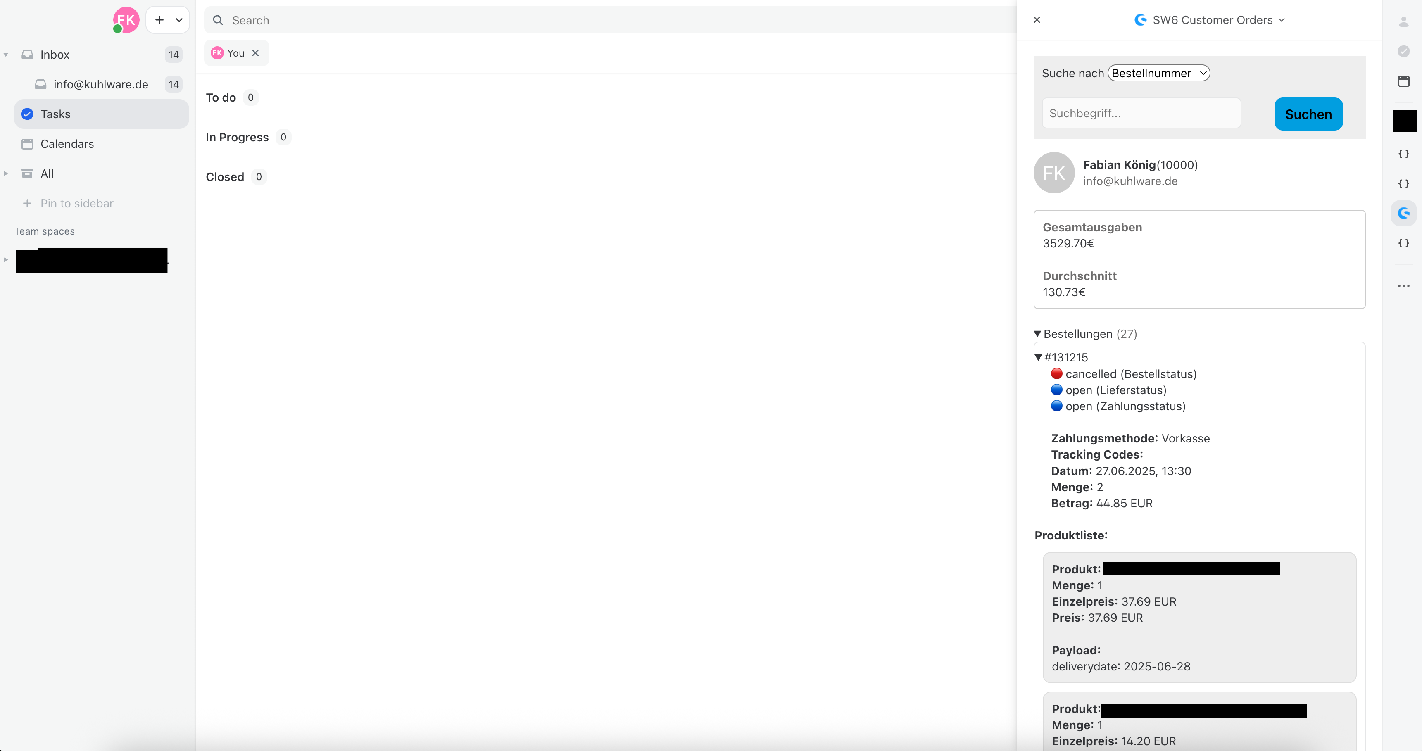This screenshot has width=1422, height=751.
Task: Open the compose options chevron
Action: click(179, 20)
